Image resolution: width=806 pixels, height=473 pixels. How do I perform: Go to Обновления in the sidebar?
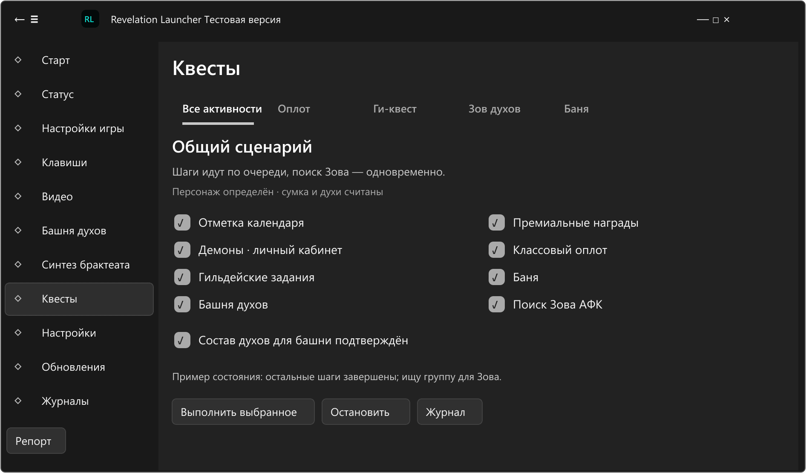(x=79, y=367)
